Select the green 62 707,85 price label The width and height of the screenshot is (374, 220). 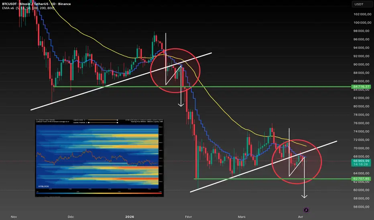pyautogui.click(x=361, y=179)
